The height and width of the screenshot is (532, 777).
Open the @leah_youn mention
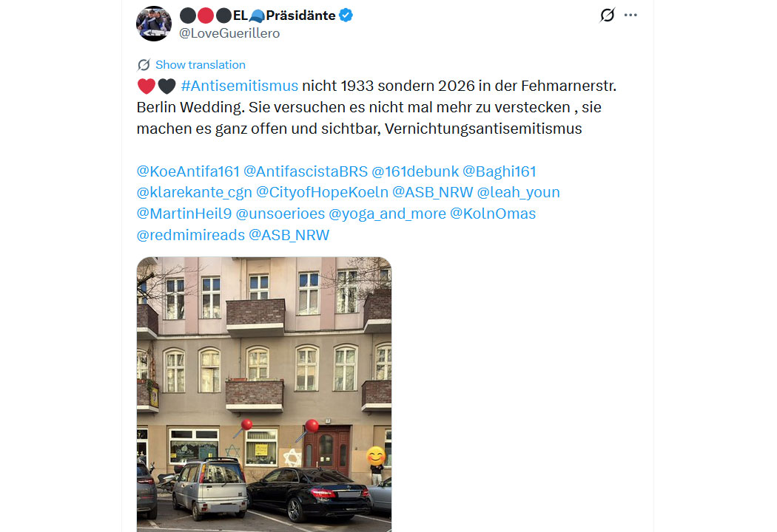pyautogui.click(x=518, y=193)
